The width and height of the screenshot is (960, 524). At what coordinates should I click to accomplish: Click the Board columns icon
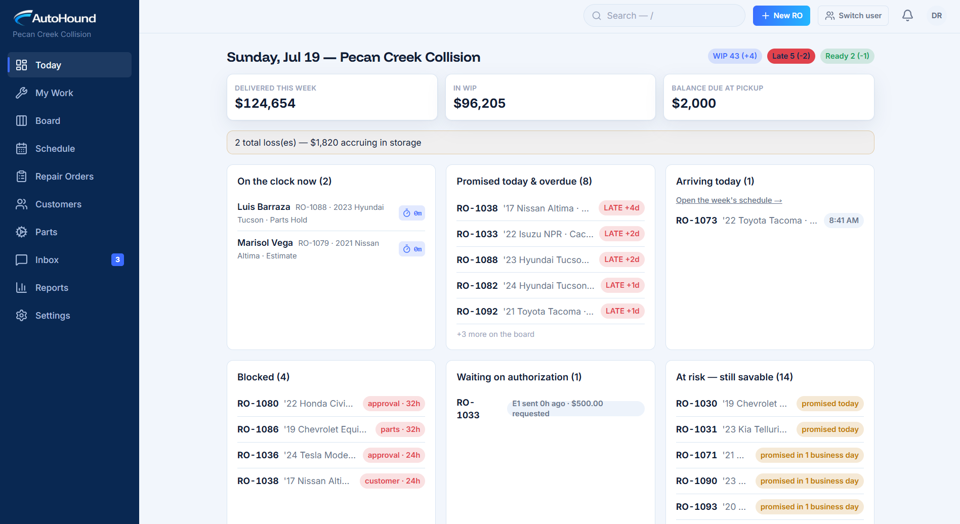pyautogui.click(x=21, y=120)
